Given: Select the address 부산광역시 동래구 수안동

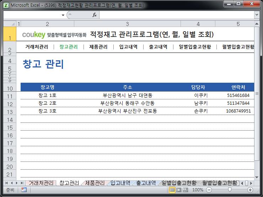Looking at the screenshot, I should pyautogui.click(x=127, y=103).
